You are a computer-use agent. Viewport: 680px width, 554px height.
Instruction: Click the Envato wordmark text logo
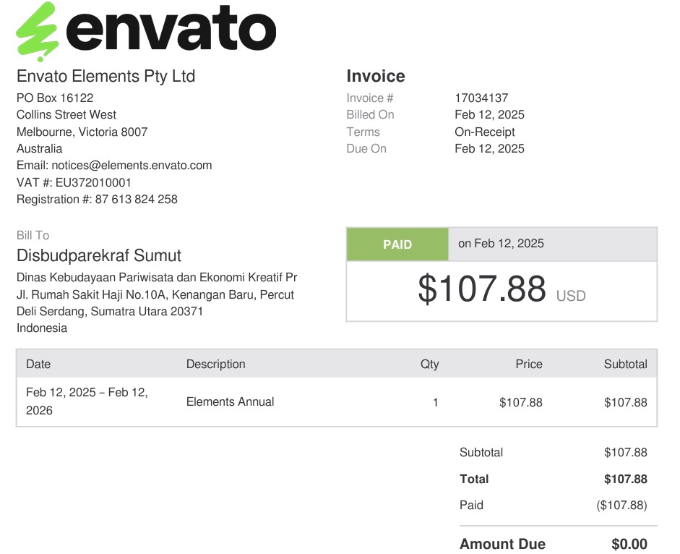click(x=171, y=30)
